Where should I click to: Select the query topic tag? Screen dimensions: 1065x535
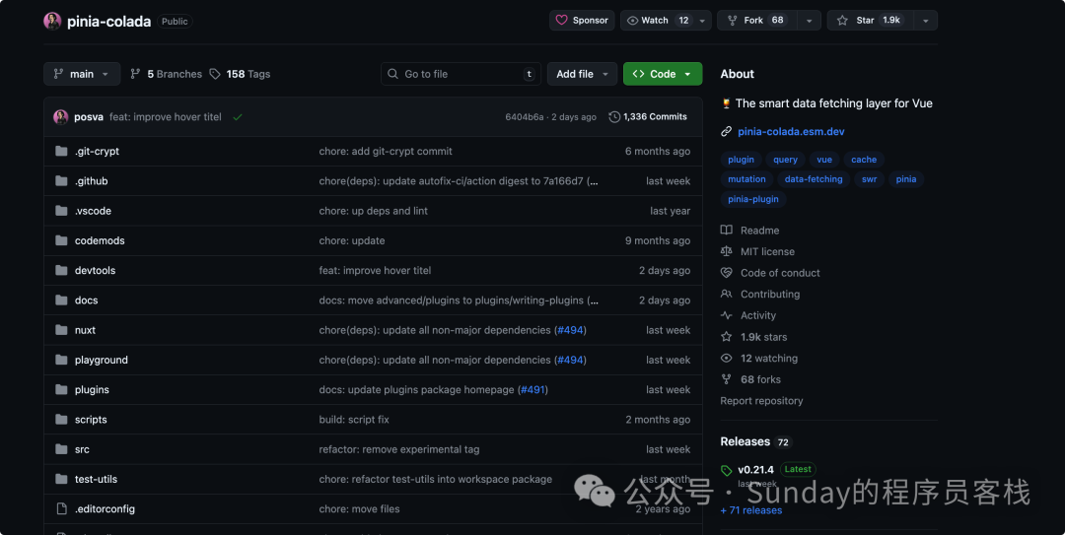pyautogui.click(x=785, y=160)
